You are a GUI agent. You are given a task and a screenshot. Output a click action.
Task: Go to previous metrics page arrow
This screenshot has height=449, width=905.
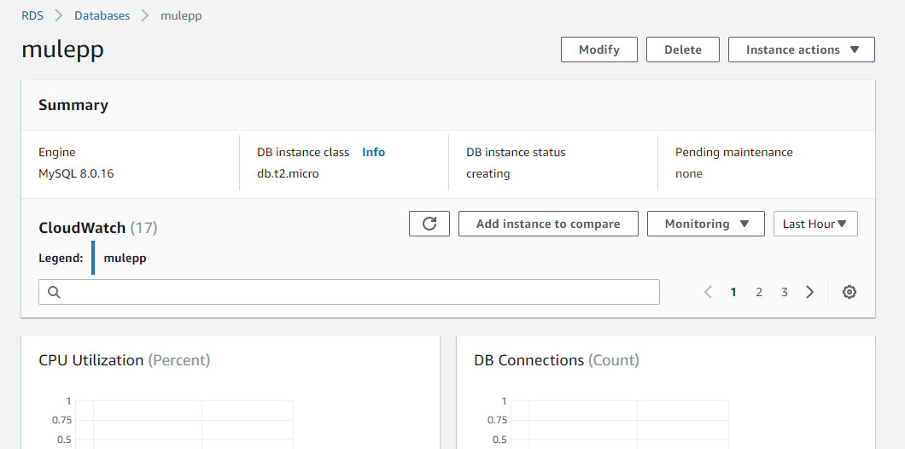[708, 292]
